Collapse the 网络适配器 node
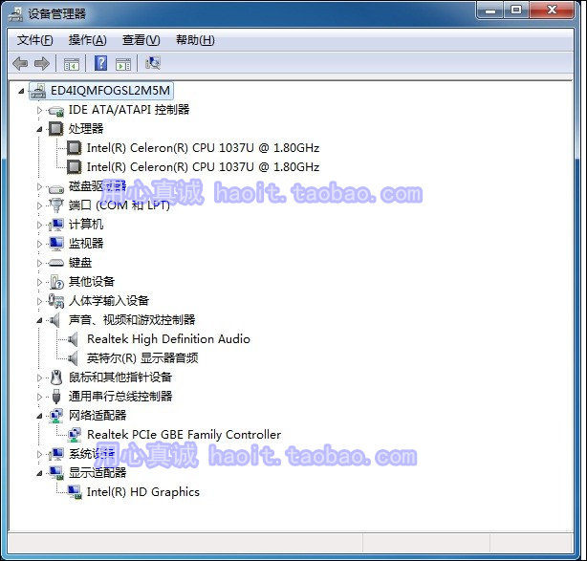 tap(39, 416)
